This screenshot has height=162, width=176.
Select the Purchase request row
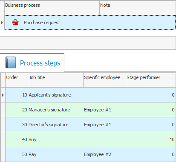90,23
